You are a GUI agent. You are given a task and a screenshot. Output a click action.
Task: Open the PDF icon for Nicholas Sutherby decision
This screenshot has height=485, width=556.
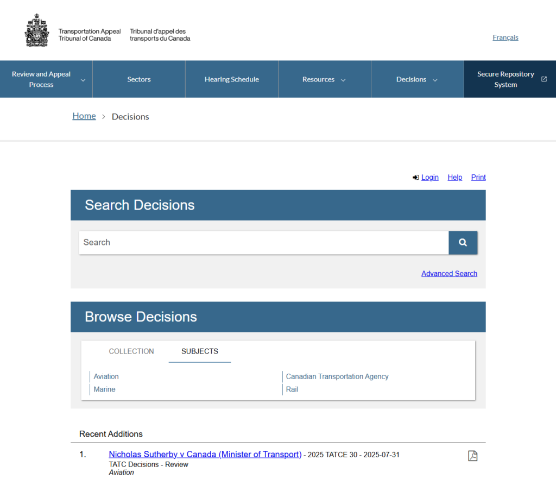[472, 456]
